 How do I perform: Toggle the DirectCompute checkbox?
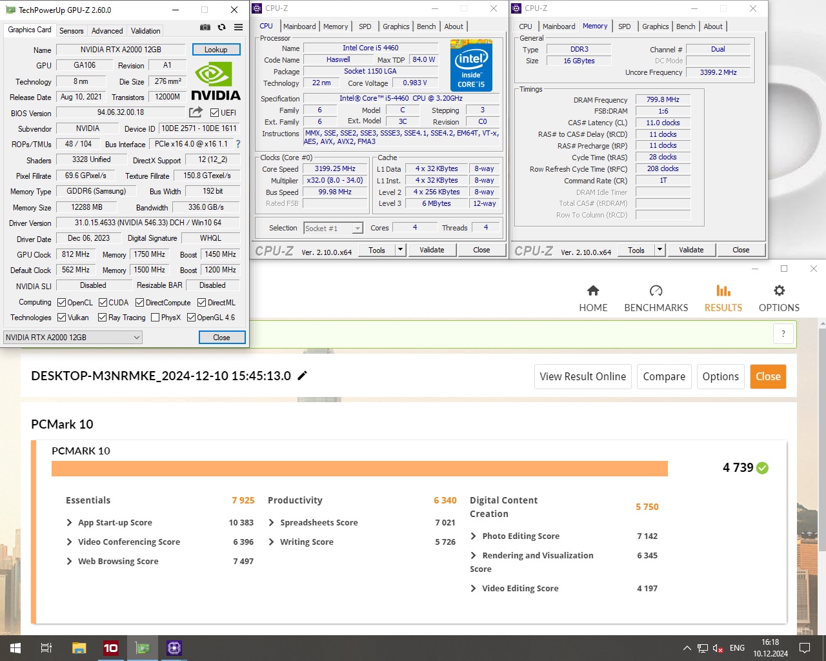tap(139, 302)
